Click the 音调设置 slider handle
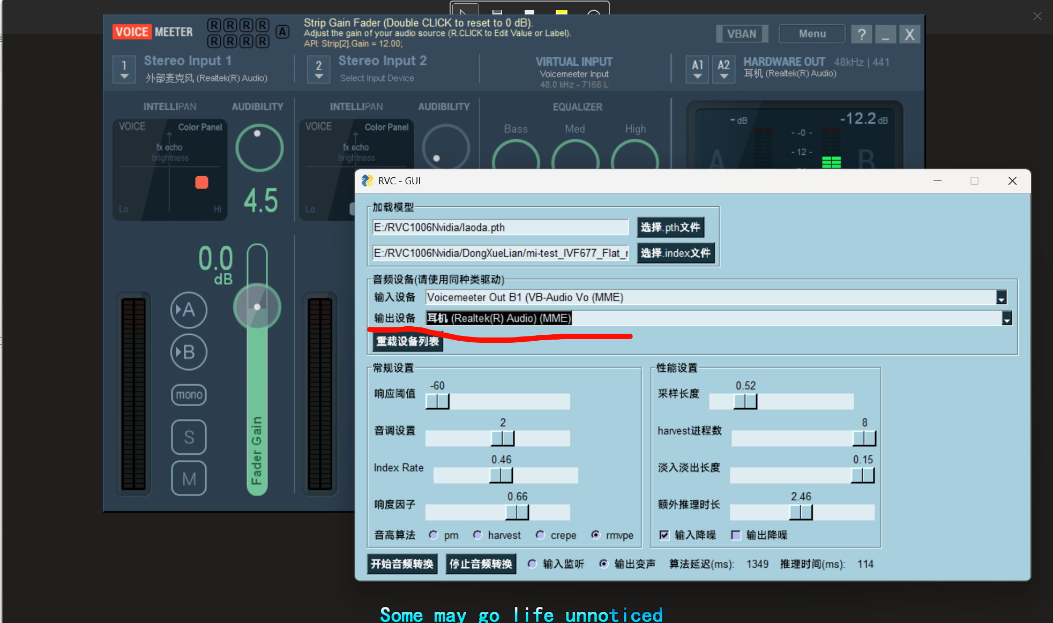Viewport: 1053px width, 623px height. click(503, 438)
